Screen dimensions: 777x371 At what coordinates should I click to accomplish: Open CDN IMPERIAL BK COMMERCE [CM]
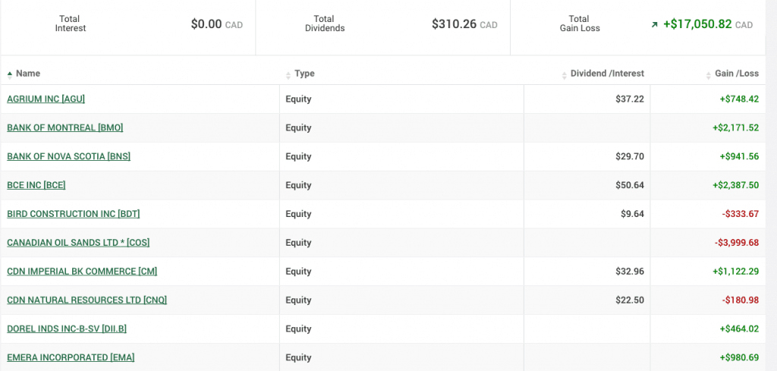click(x=82, y=272)
